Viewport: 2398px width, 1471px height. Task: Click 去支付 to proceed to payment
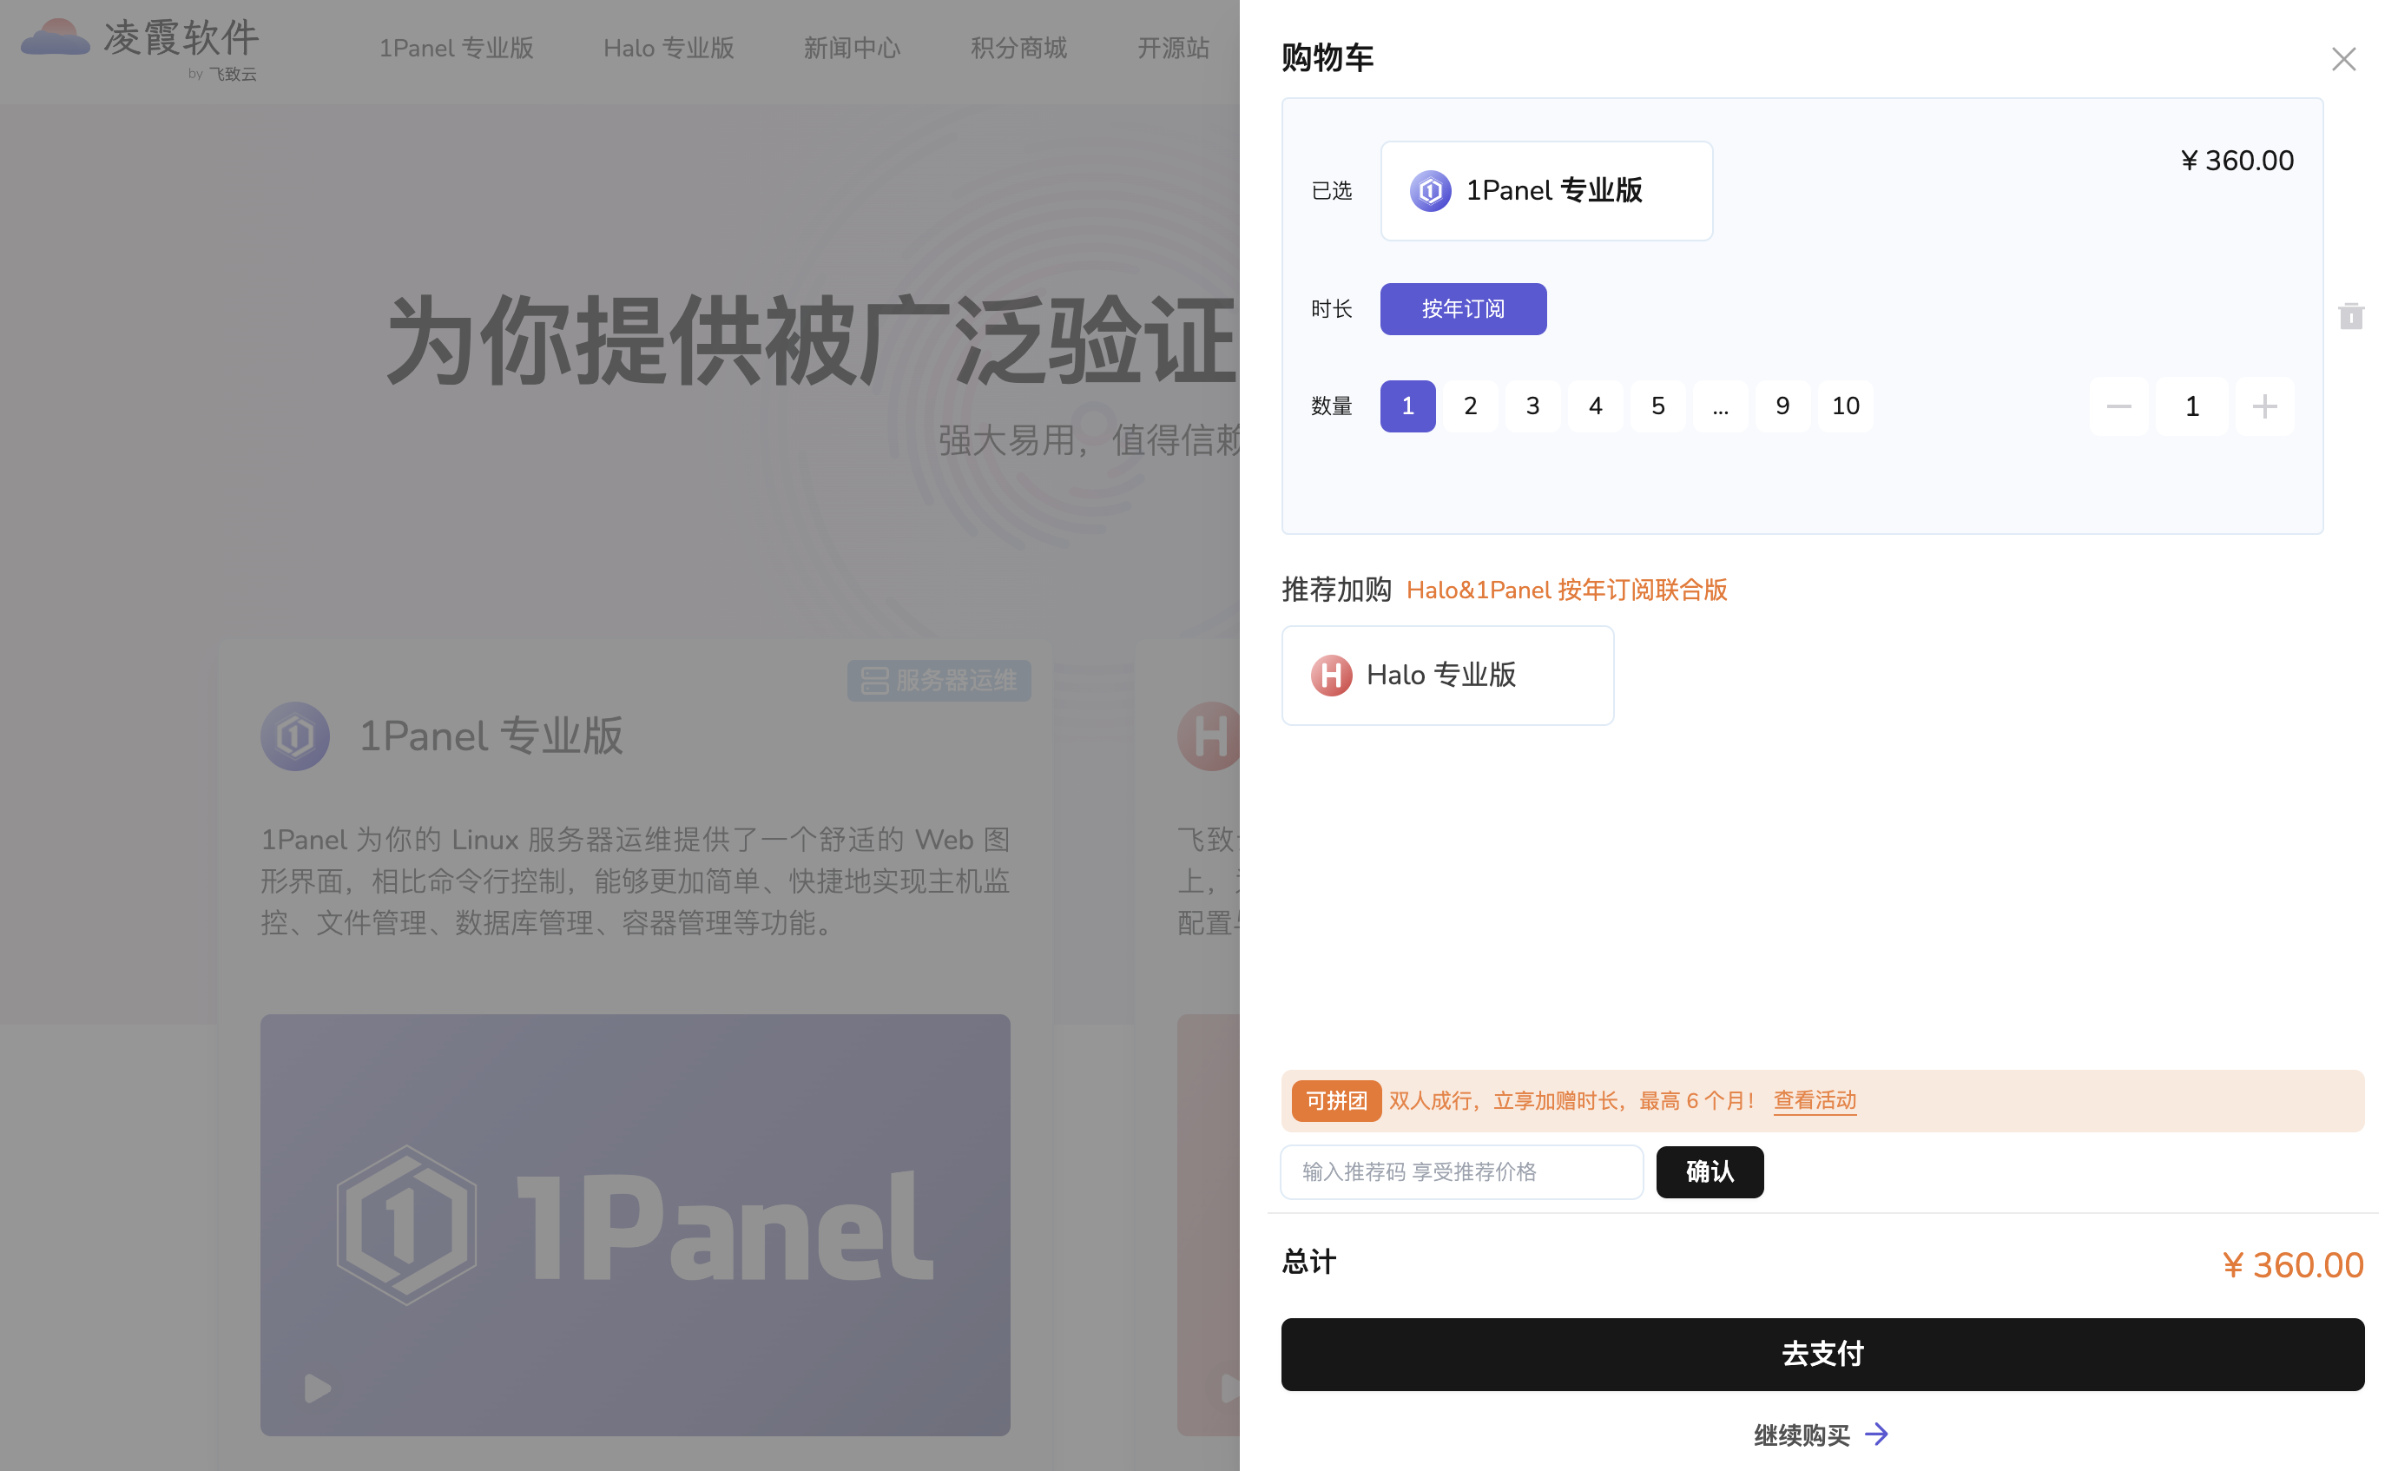pyautogui.click(x=1822, y=1354)
